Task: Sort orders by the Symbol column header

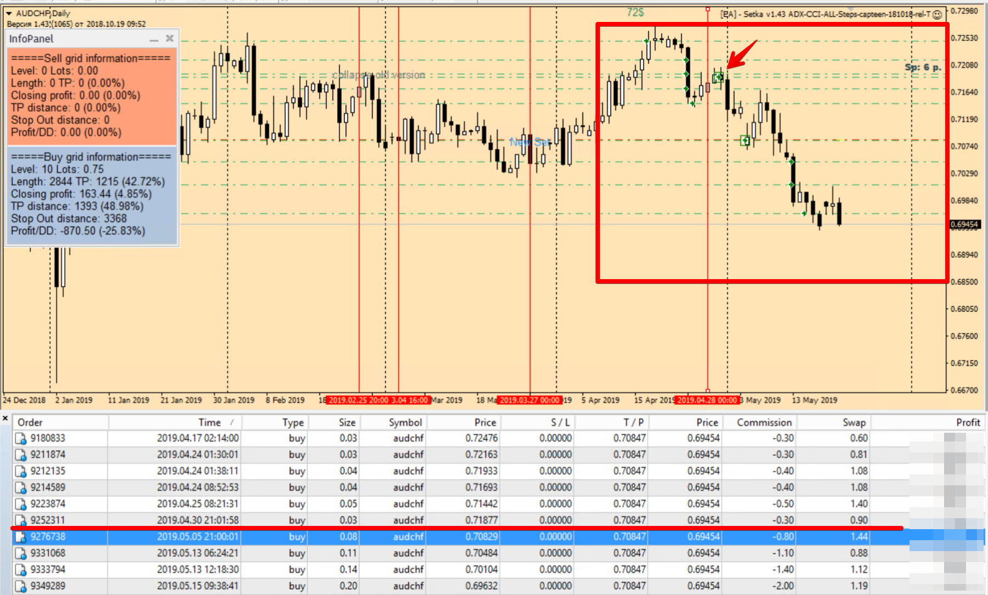Action: (x=393, y=422)
